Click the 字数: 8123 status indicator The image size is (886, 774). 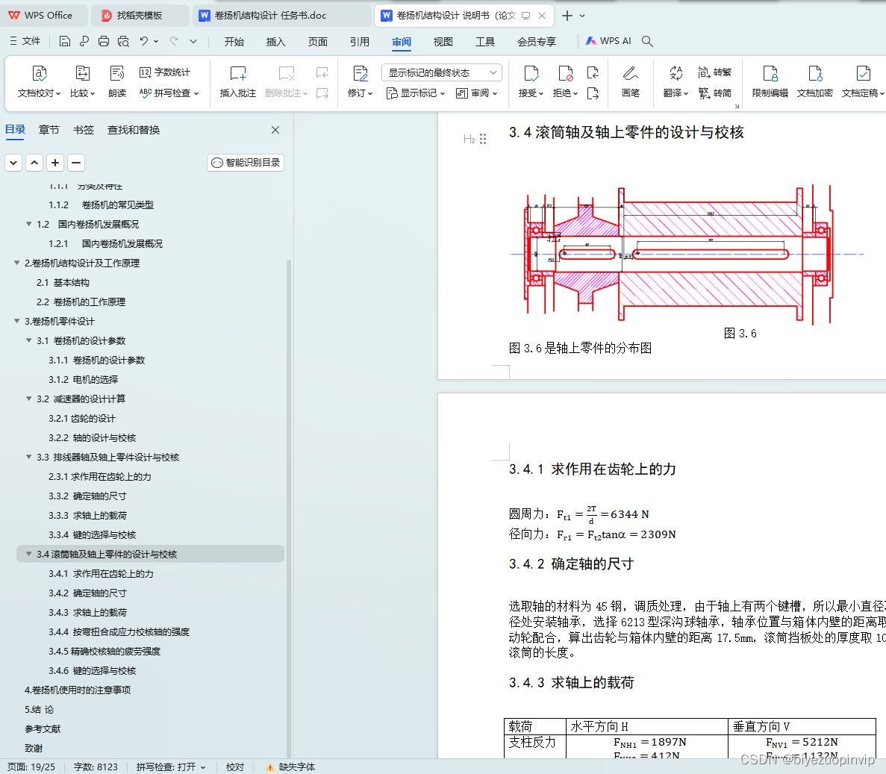[x=96, y=767]
